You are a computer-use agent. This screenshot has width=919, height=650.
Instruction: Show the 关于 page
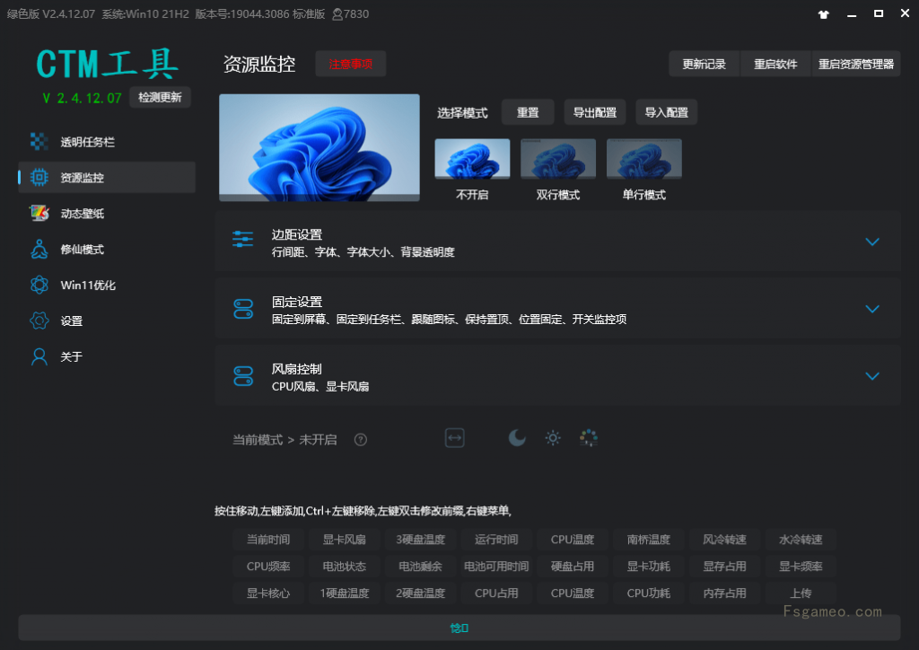point(107,356)
